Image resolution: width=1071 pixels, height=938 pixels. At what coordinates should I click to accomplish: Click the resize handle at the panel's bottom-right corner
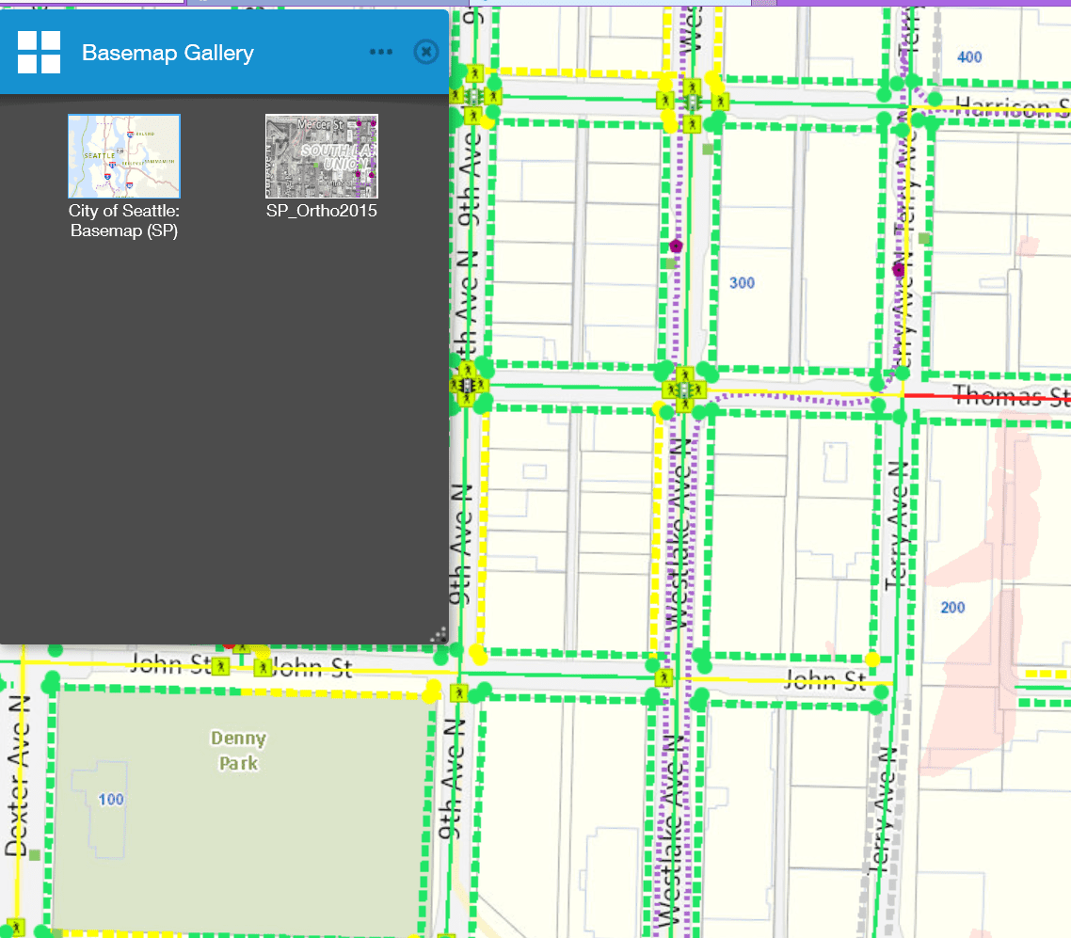click(x=439, y=636)
